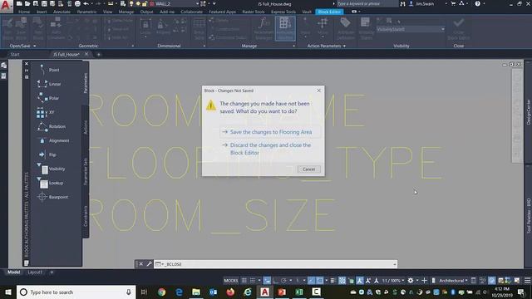Click the Authoring Palettes ribbon button
Viewport: 532px width, 299px height.
pyautogui.click(x=285, y=29)
